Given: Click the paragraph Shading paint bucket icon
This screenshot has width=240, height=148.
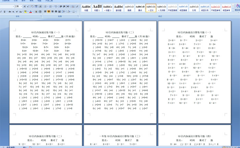Looking at the screenshot, I should point(69,12).
